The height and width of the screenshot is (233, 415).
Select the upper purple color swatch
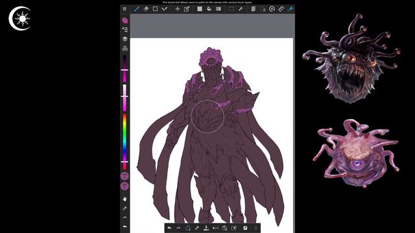coord(124,176)
